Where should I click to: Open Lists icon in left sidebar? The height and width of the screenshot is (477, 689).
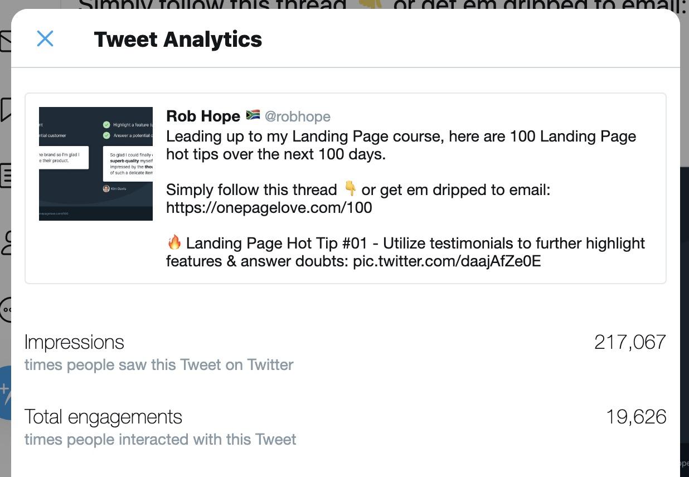coord(5,176)
